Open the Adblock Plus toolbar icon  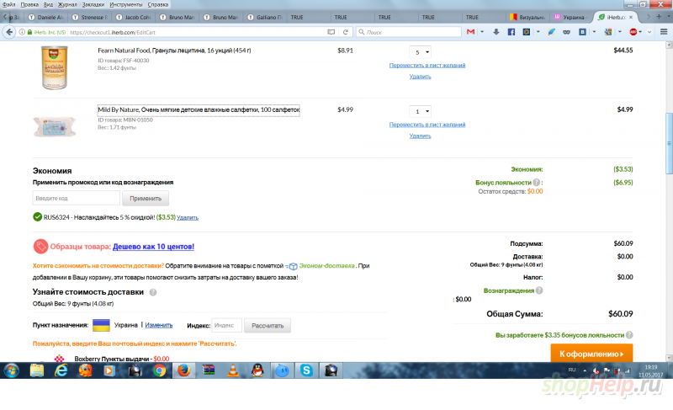[633, 32]
